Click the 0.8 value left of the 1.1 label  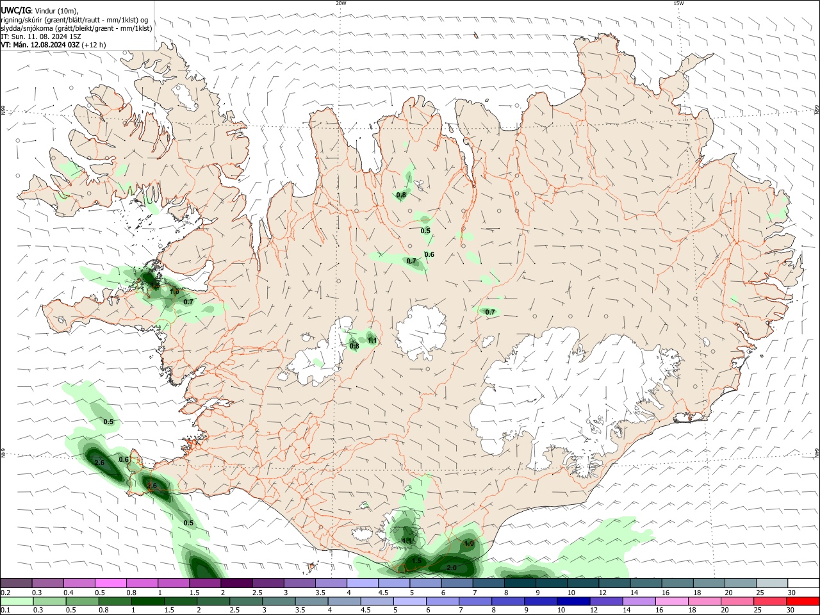click(x=354, y=346)
